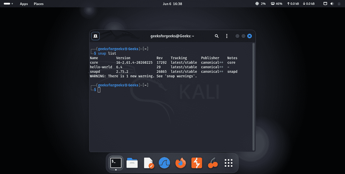Open the volume tray icon

point(332,4)
